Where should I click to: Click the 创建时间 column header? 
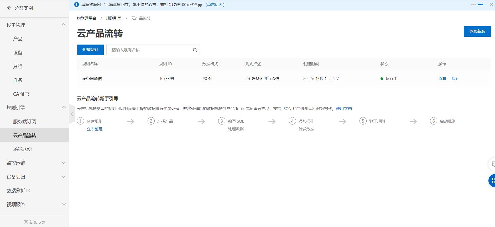(311, 64)
